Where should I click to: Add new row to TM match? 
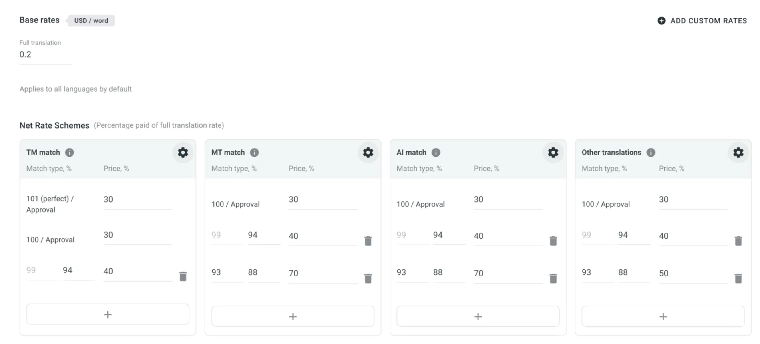[108, 314]
